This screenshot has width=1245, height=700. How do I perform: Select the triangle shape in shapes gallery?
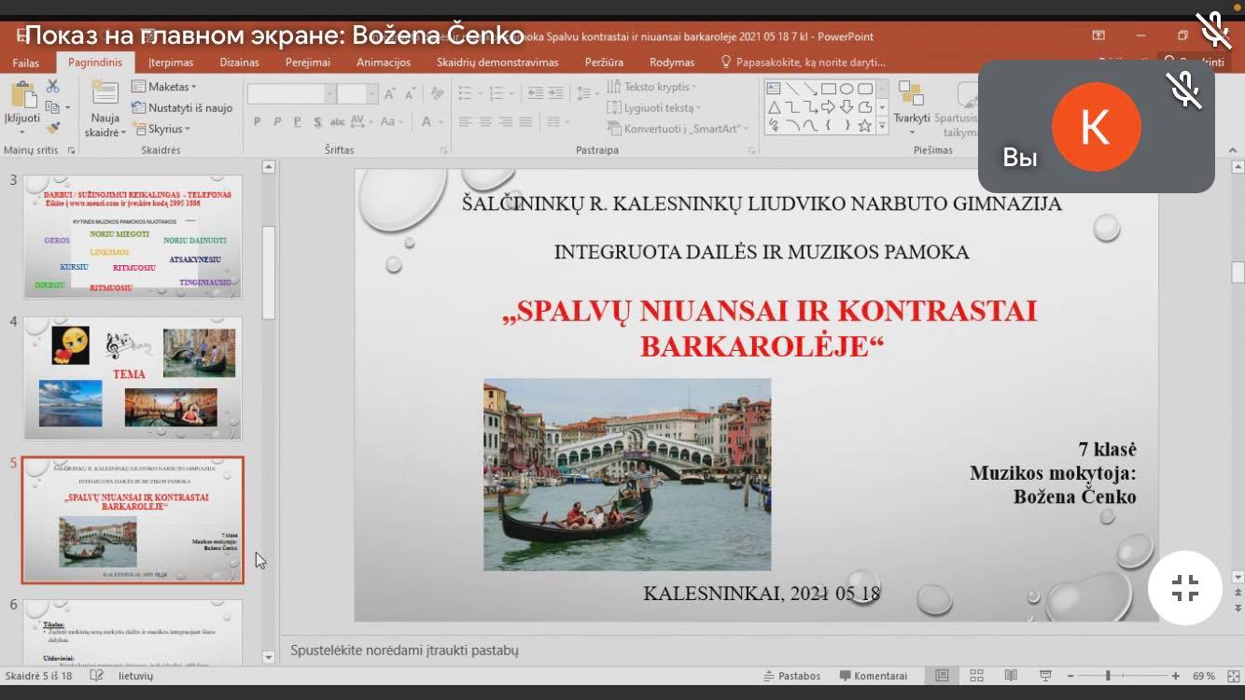[x=774, y=107]
